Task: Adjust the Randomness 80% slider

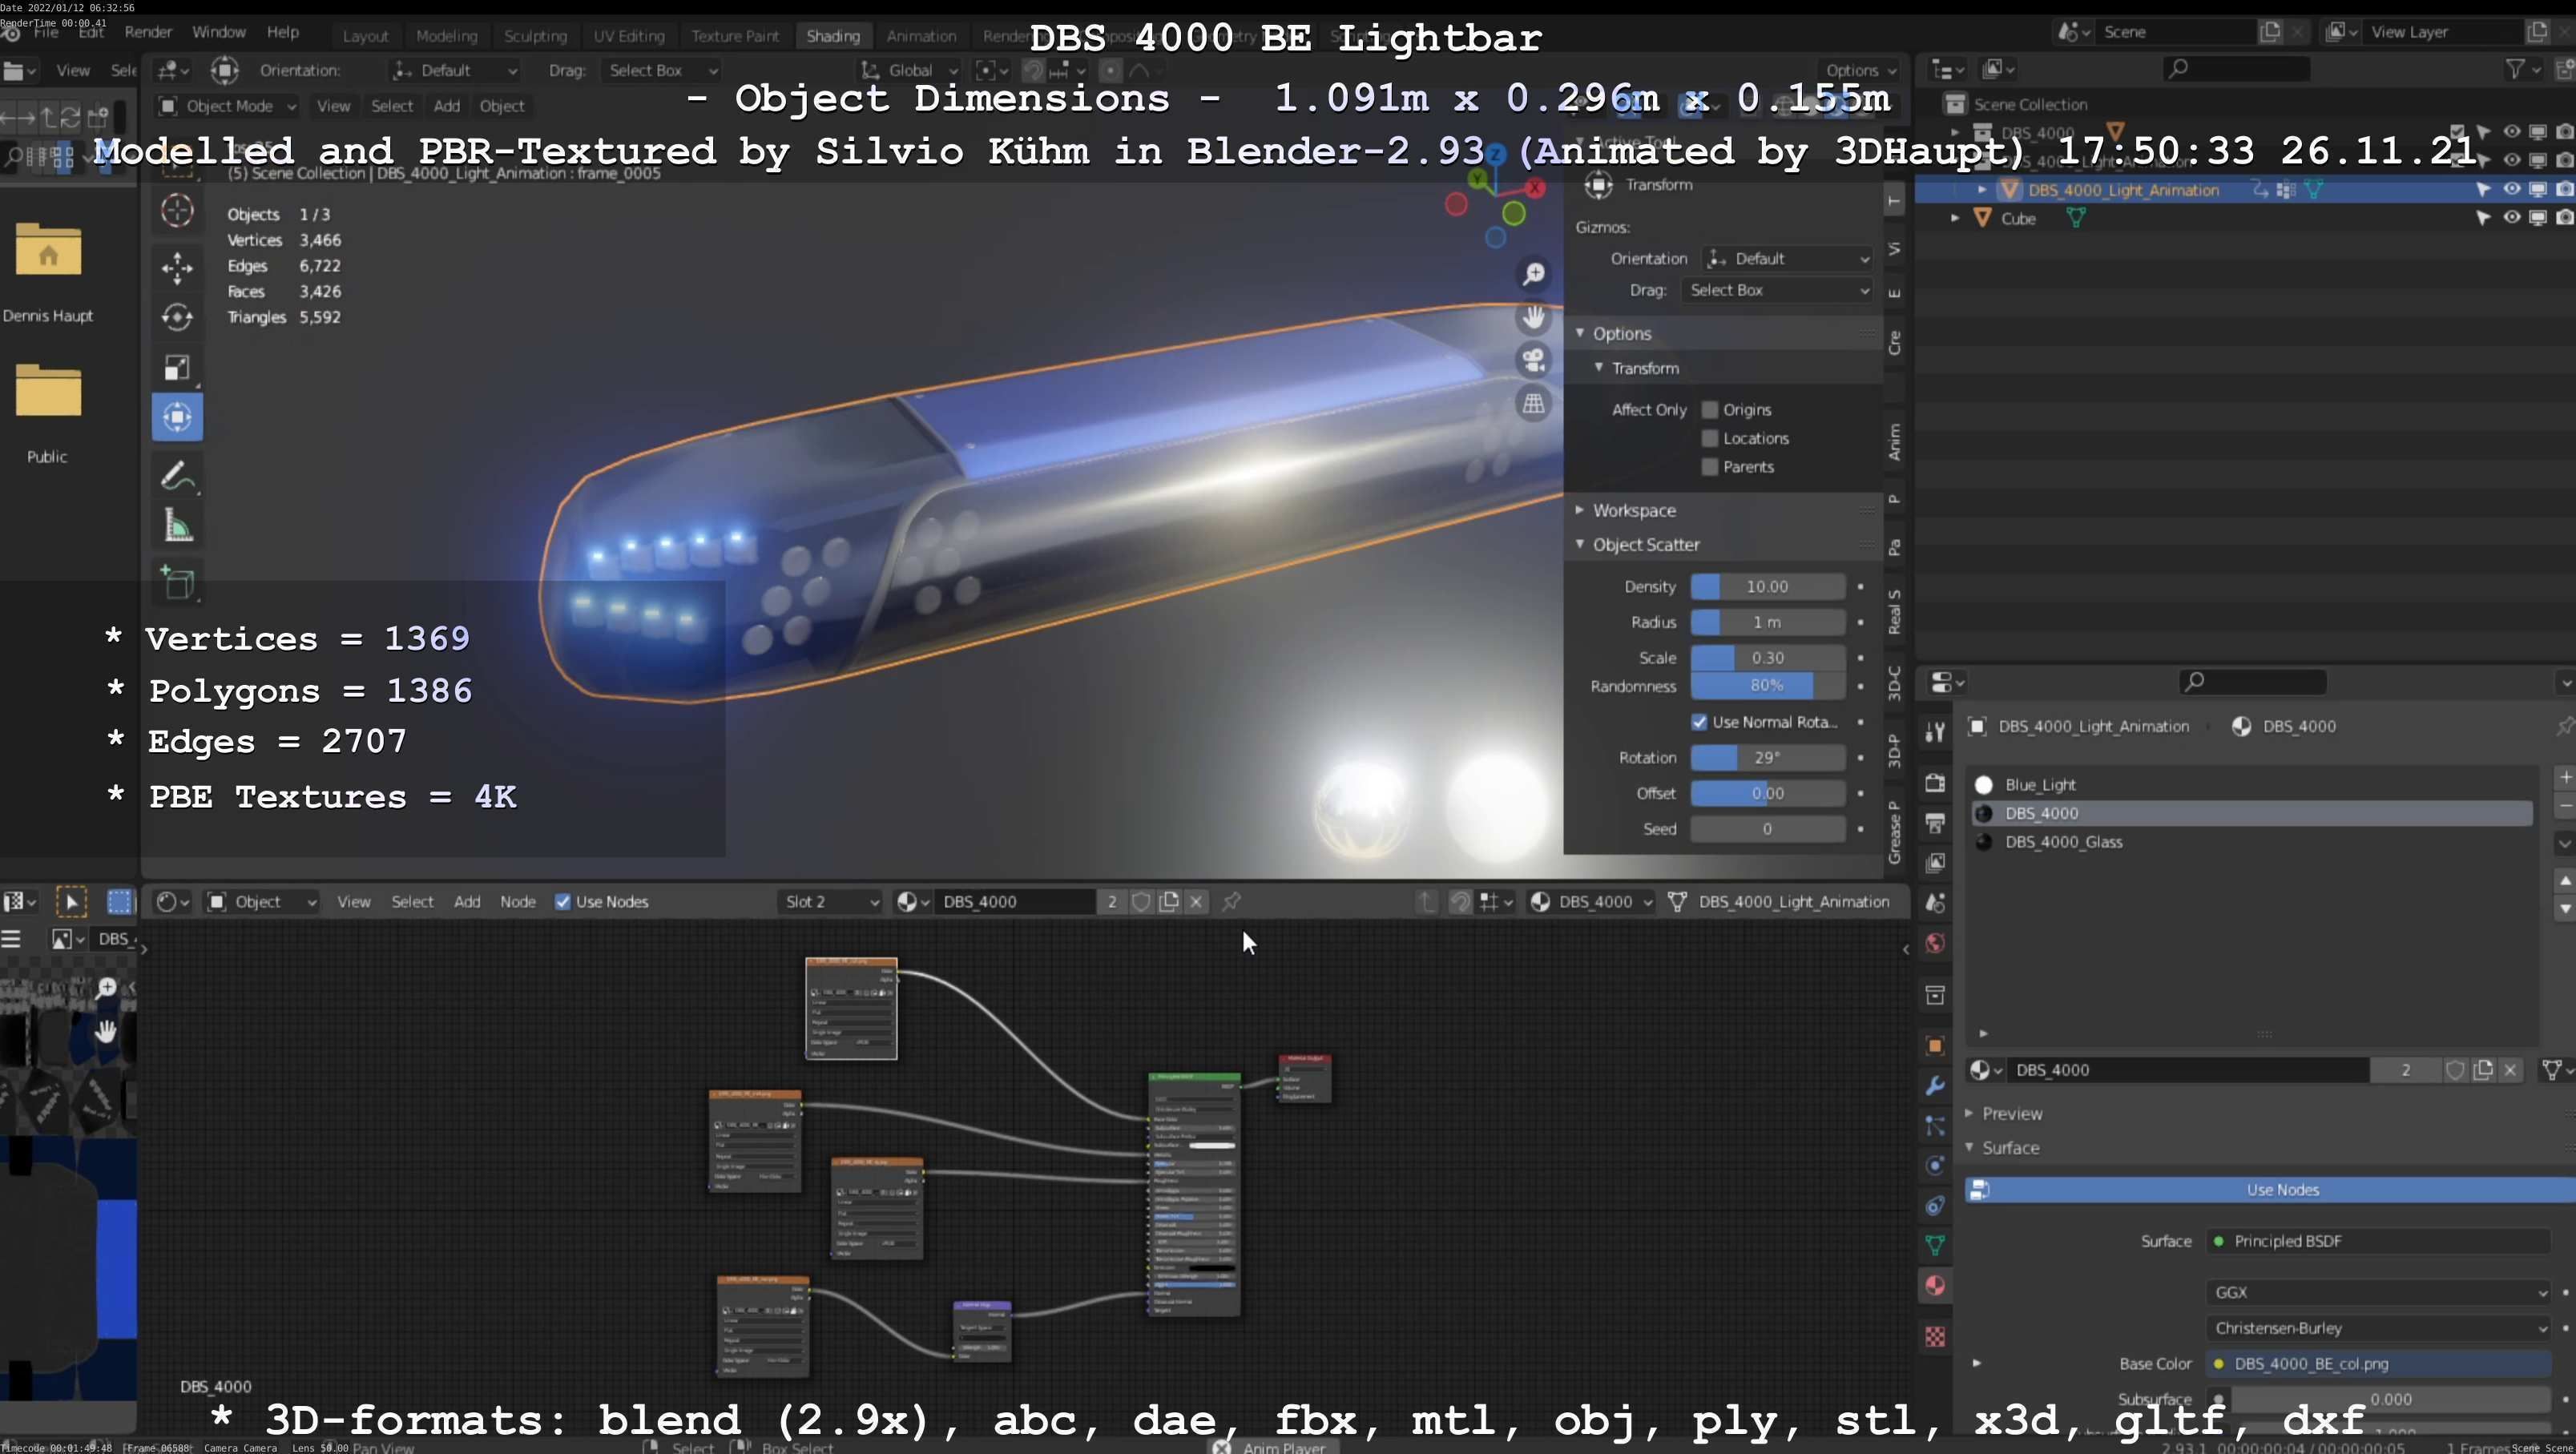Action: 1767,686
